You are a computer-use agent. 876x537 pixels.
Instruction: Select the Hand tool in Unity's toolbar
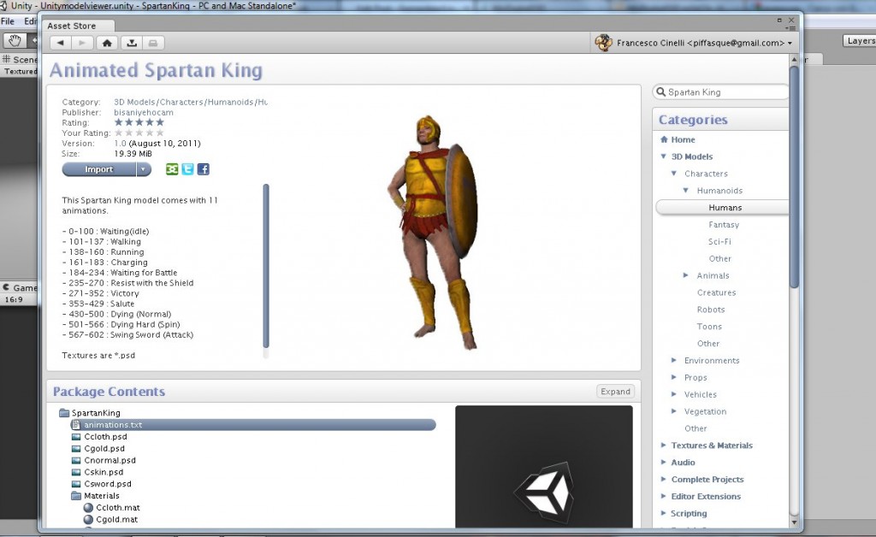[15, 40]
